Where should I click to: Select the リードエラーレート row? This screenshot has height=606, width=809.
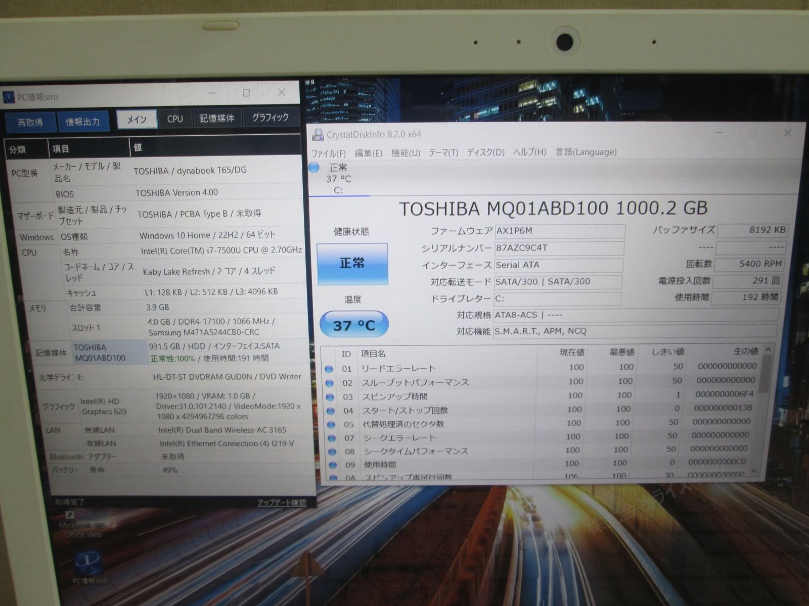(541, 367)
